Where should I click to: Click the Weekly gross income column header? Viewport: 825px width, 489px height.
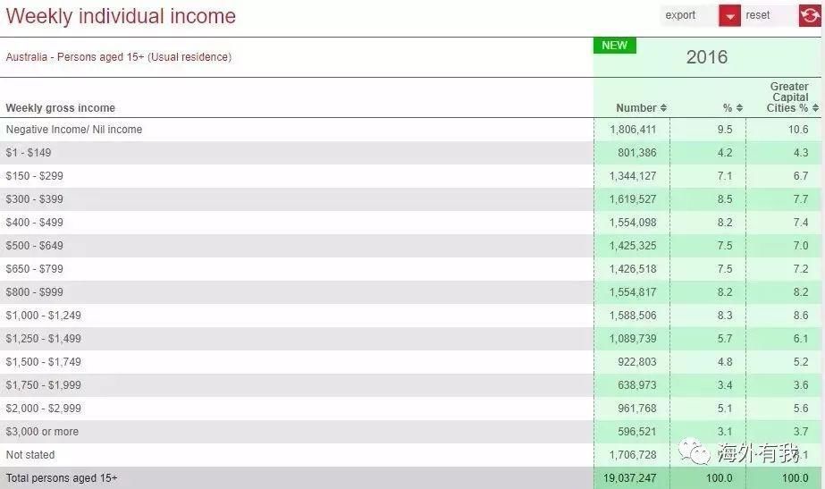pyautogui.click(x=61, y=108)
